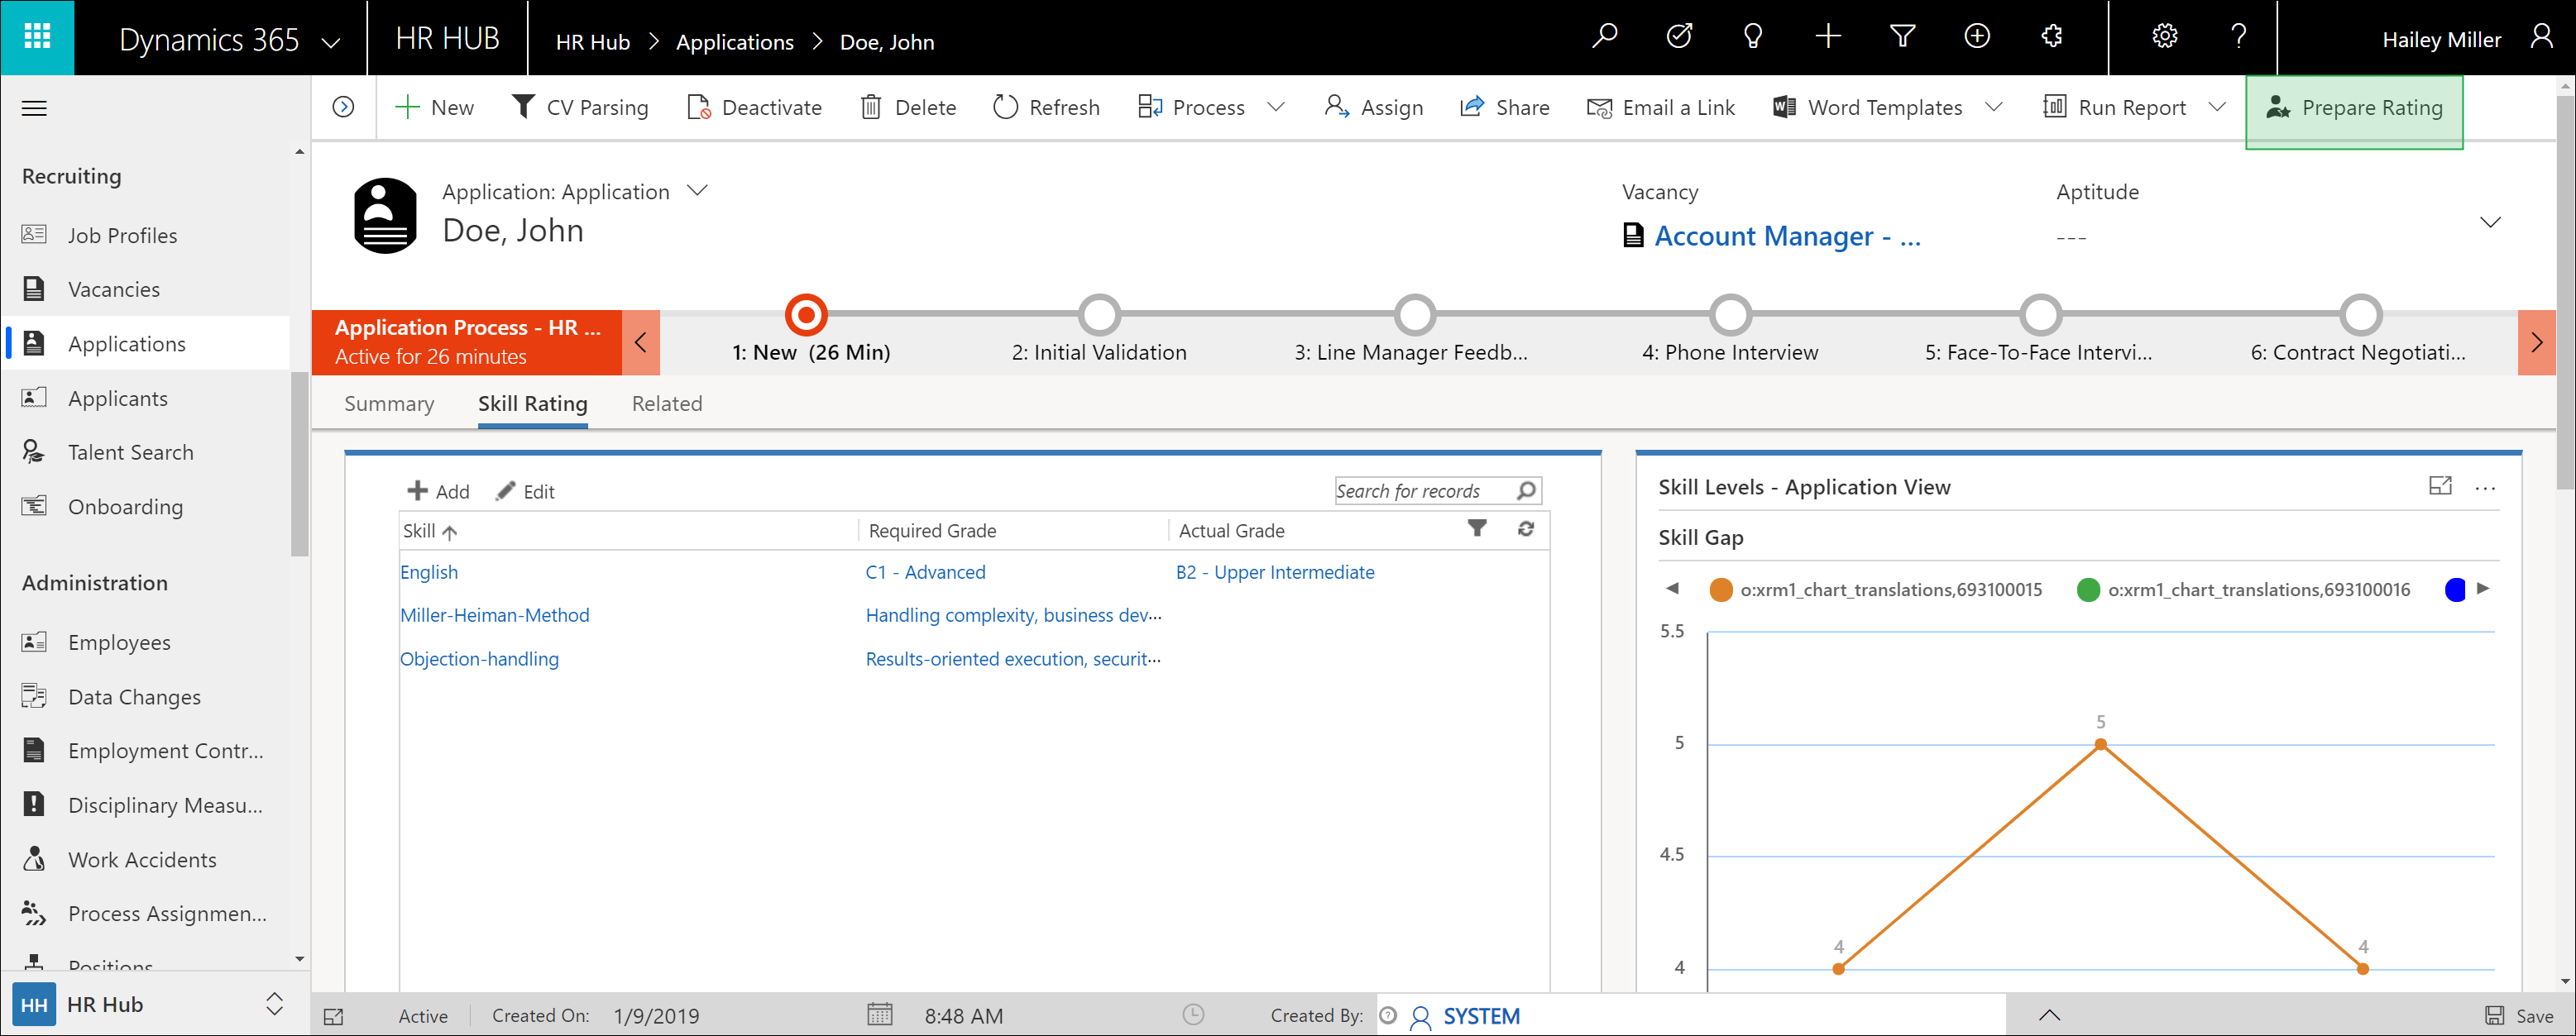This screenshot has height=1036, width=2576.
Task: Show next process stages with right arrow
Action: pyautogui.click(x=2536, y=342)
